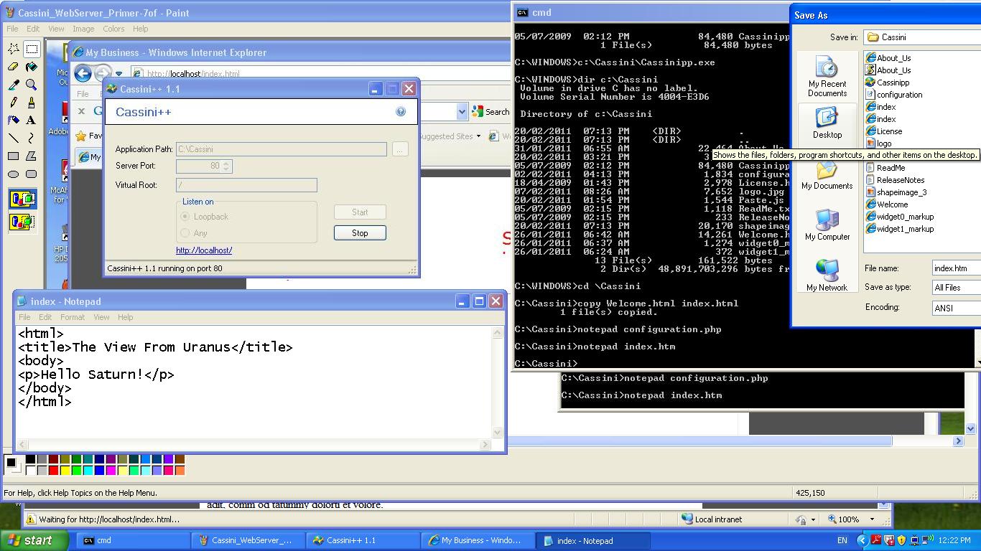The image size is (981, 551).
Task: Open the http://localhost/ link
Action: click(x=204, y=250)
